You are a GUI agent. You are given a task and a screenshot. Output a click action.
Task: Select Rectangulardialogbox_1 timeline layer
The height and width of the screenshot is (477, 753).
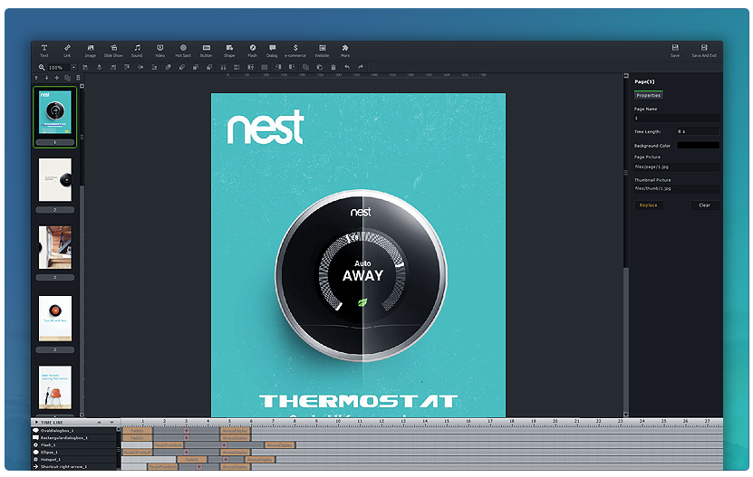click(x=74, y=438)
